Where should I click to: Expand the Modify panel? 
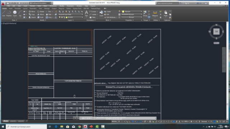[43, 20]
